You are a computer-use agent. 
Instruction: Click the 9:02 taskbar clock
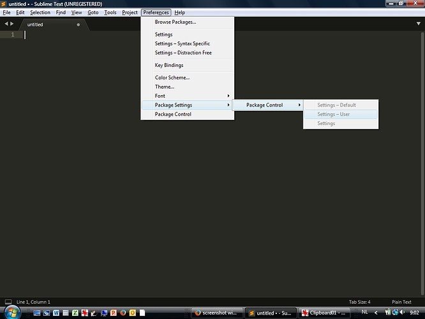click(414, 313)
